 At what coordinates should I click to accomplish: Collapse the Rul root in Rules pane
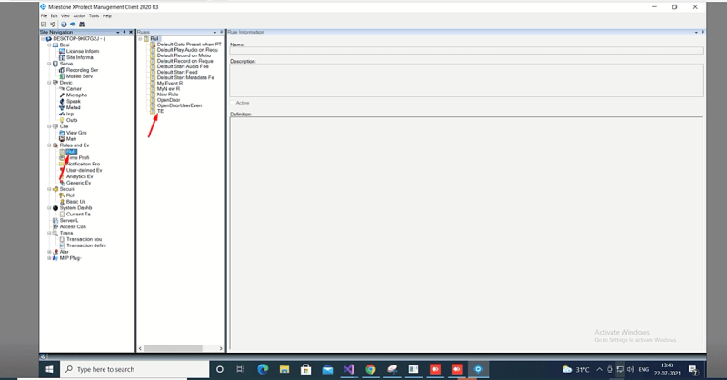(x=140, y=39)
